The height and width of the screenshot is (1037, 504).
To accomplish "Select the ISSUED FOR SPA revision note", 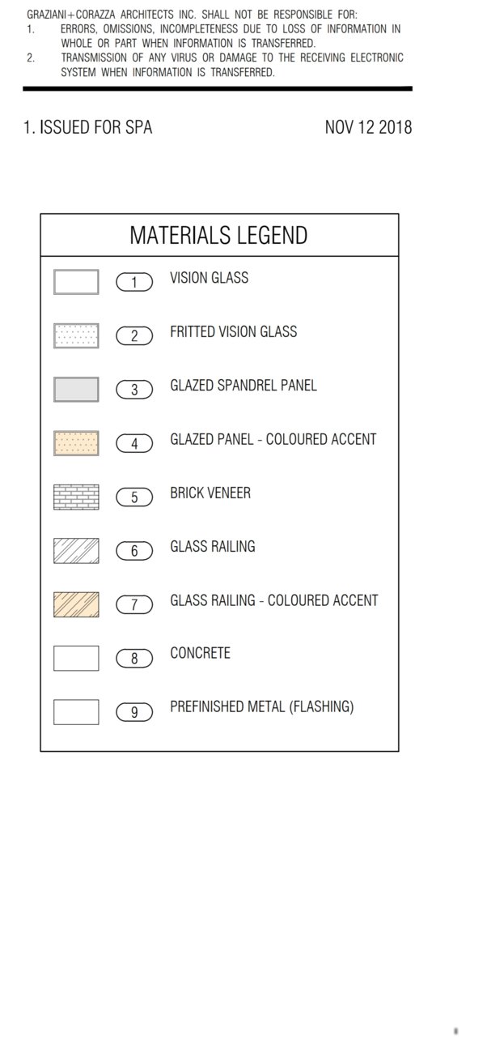I will [87, 127].
